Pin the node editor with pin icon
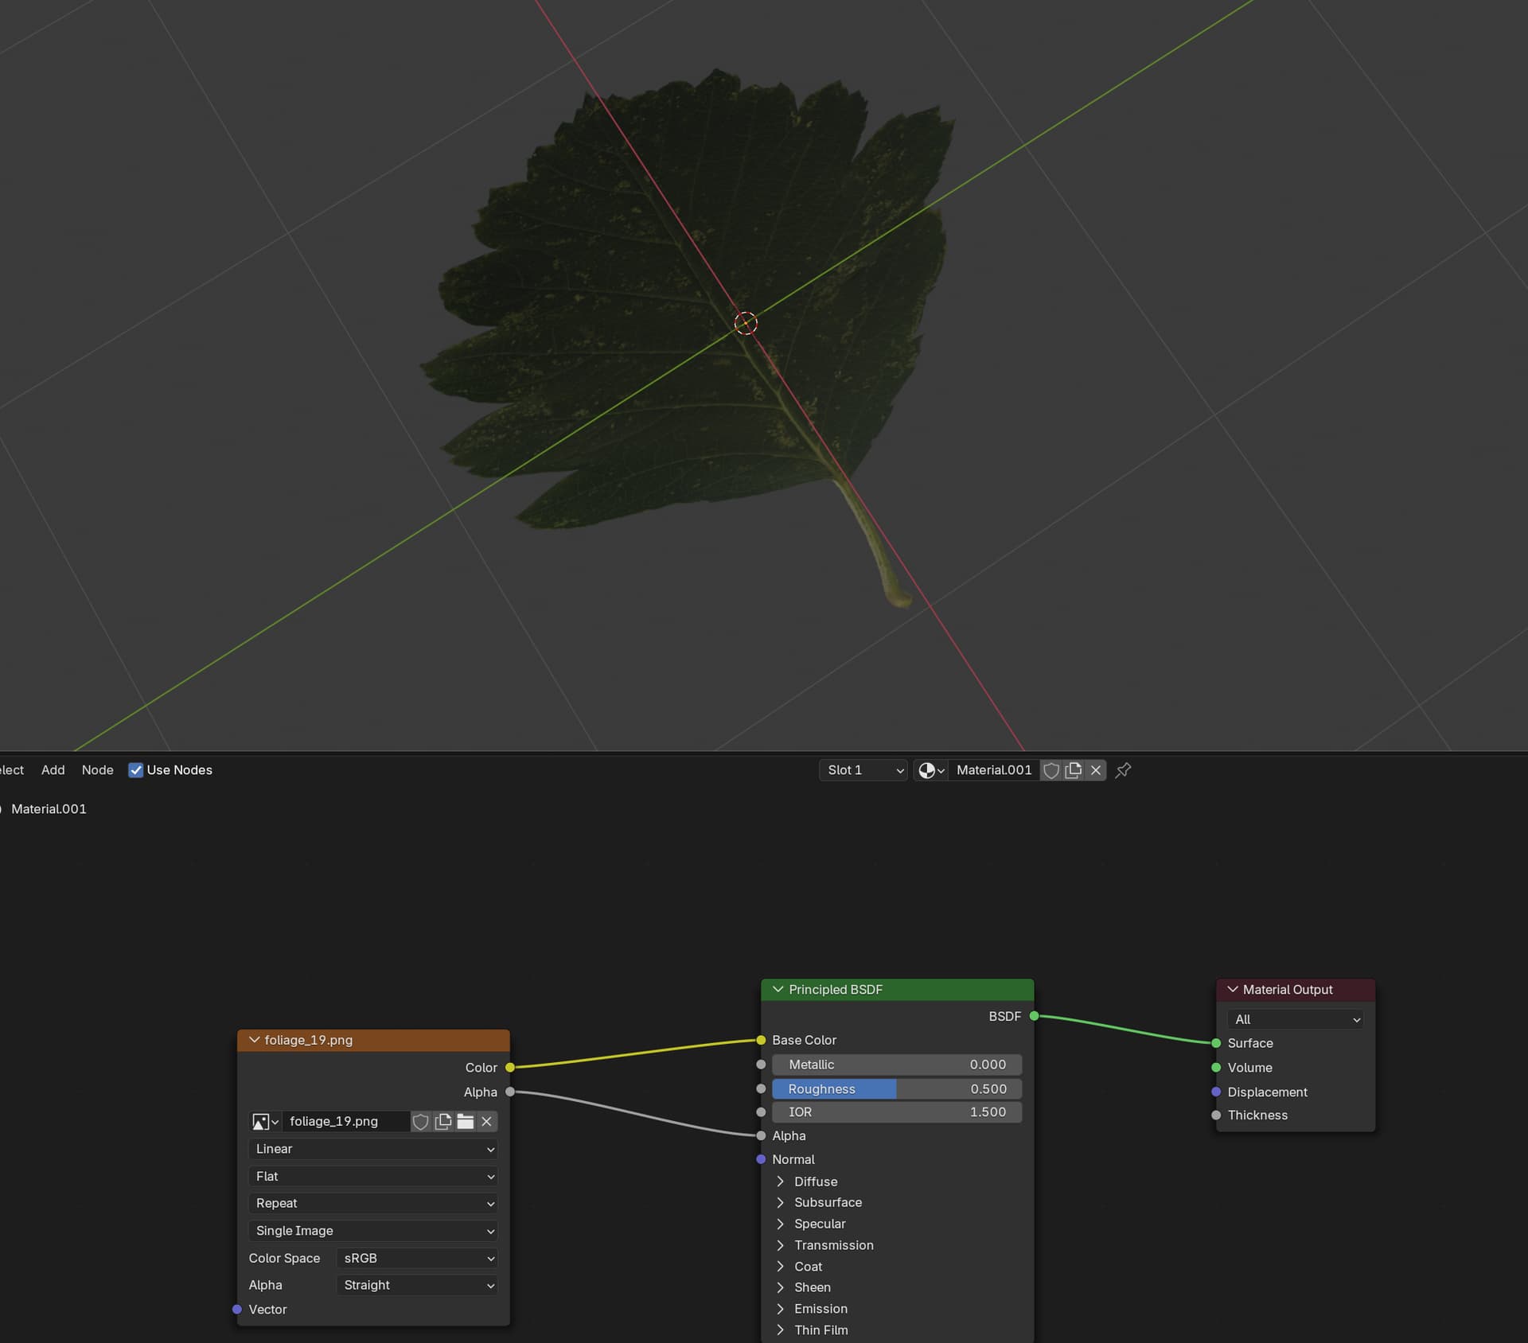The width and height of the screenshot is (1528, 1343). pyautogui.click(x=1123, y=770)
